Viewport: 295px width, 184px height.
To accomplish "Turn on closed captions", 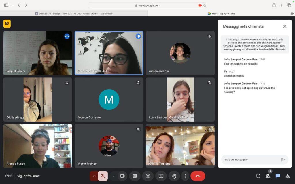I will click(x=135, y=176).
